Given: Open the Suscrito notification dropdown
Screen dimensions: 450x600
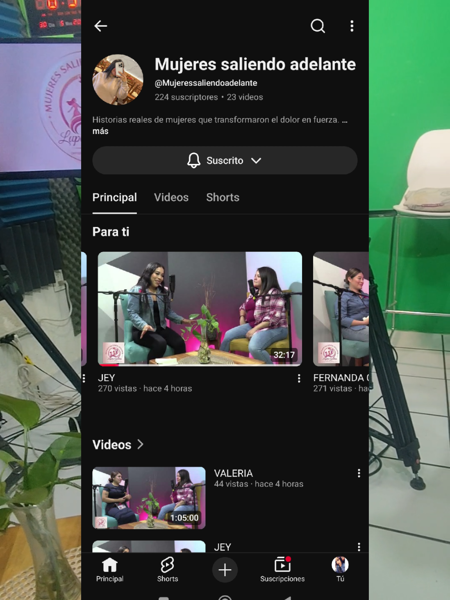Looking at the screenshot, I should pos(225,161).
